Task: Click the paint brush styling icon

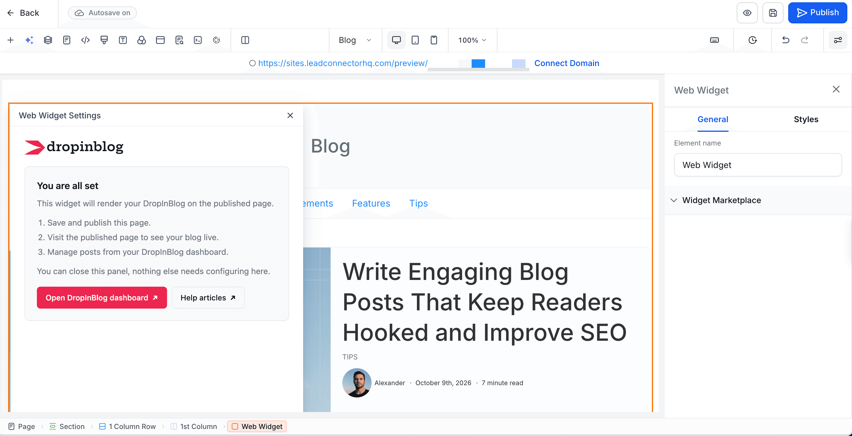Action: point(104,40)
